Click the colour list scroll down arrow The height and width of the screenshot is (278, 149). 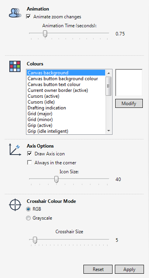click(109, 131)
